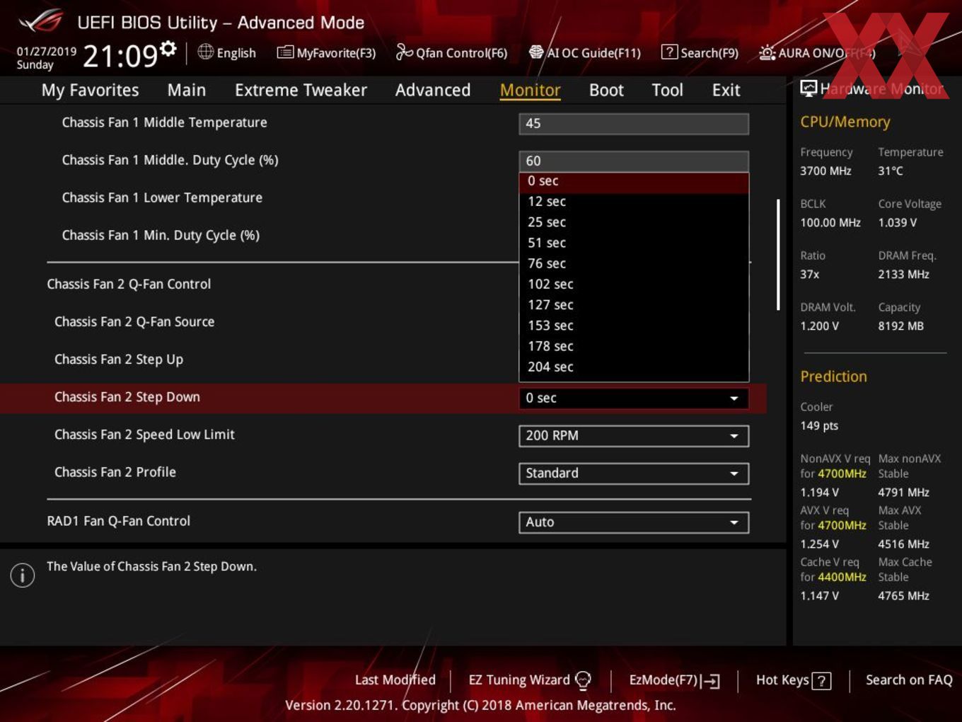Open My Favorites tab
Screen dimensions: 962x722
(90, 90)
